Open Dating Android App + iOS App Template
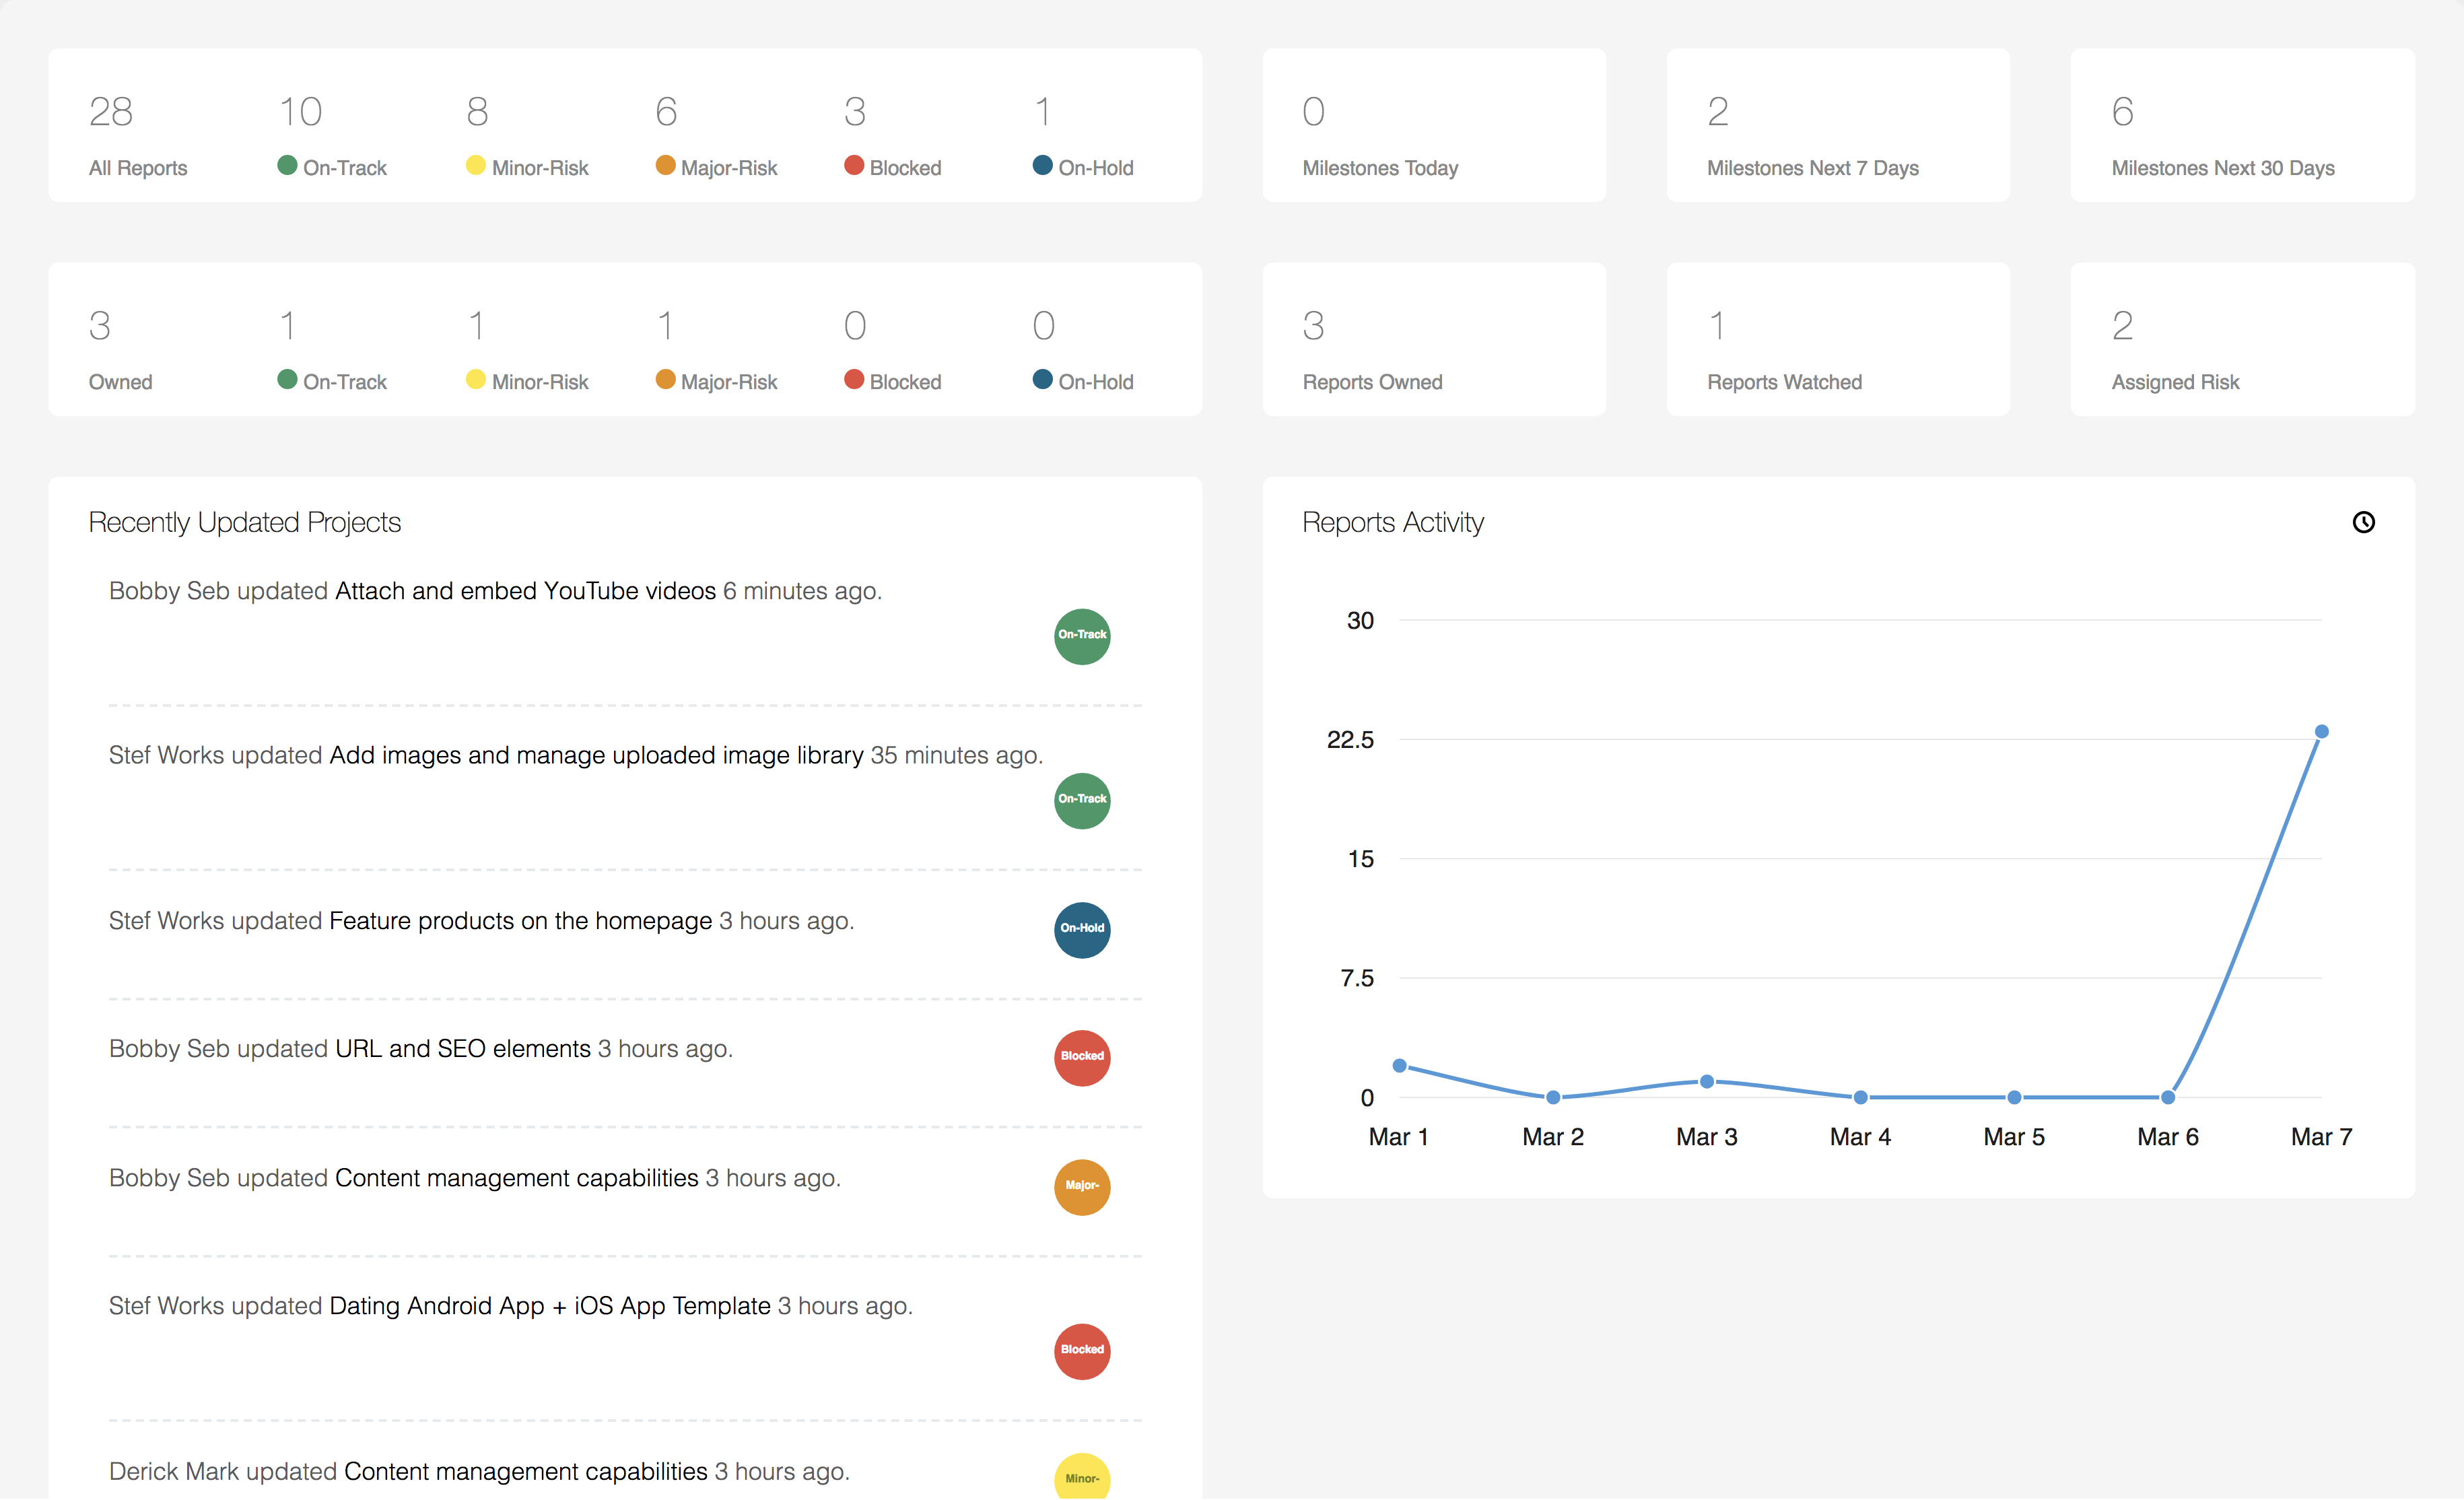This screenshot has height=1500, width=2464. [x=549, y=1305]
